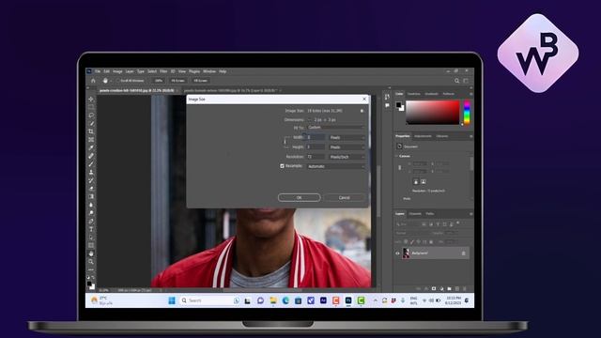This screenshot has height=338, width=601.
Task: Open the Dimensions units dropdown arrow
Action: coord(310,119)
